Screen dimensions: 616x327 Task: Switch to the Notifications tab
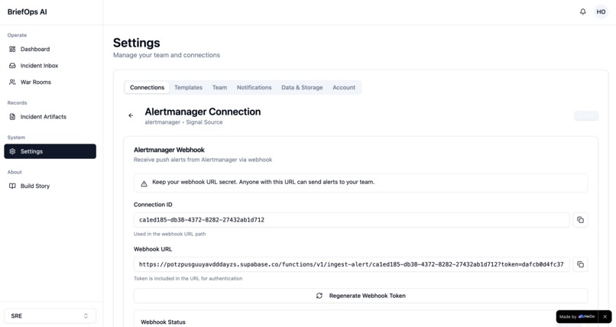(x=255, y=88)
